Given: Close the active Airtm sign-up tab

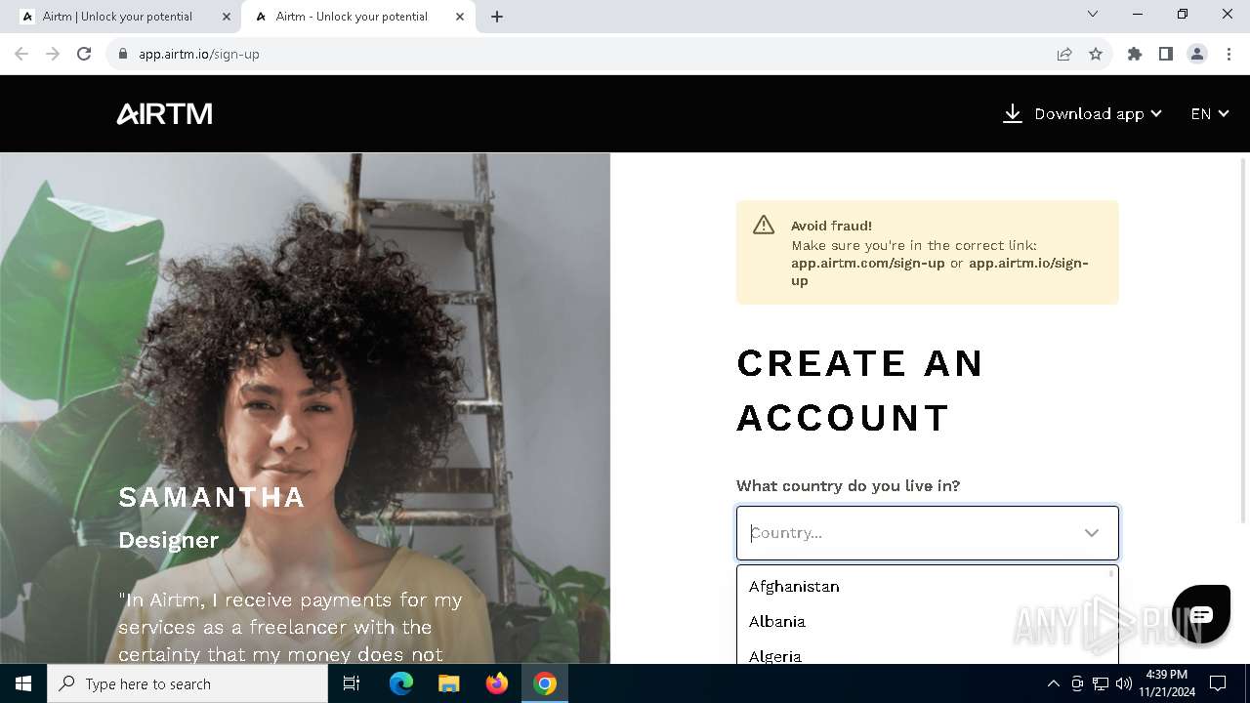Looking at the screenshot, I should pyautogui.click(x=460, y=17).
